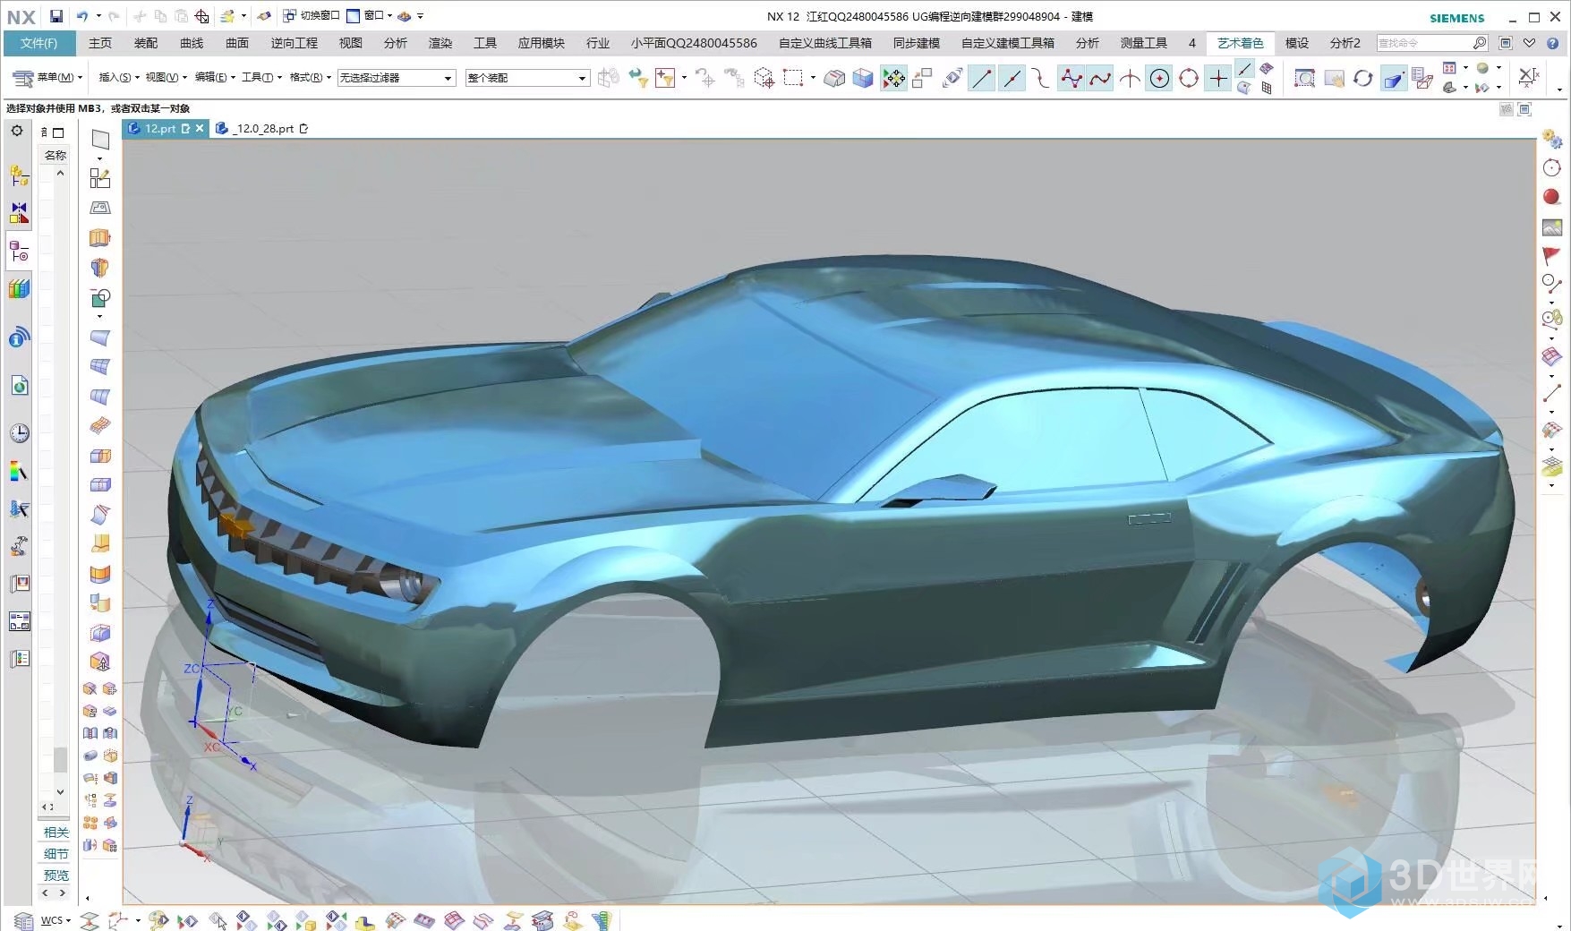Open the 文件(F) menu
This screenshot has width=1571, height=931.
38,43
